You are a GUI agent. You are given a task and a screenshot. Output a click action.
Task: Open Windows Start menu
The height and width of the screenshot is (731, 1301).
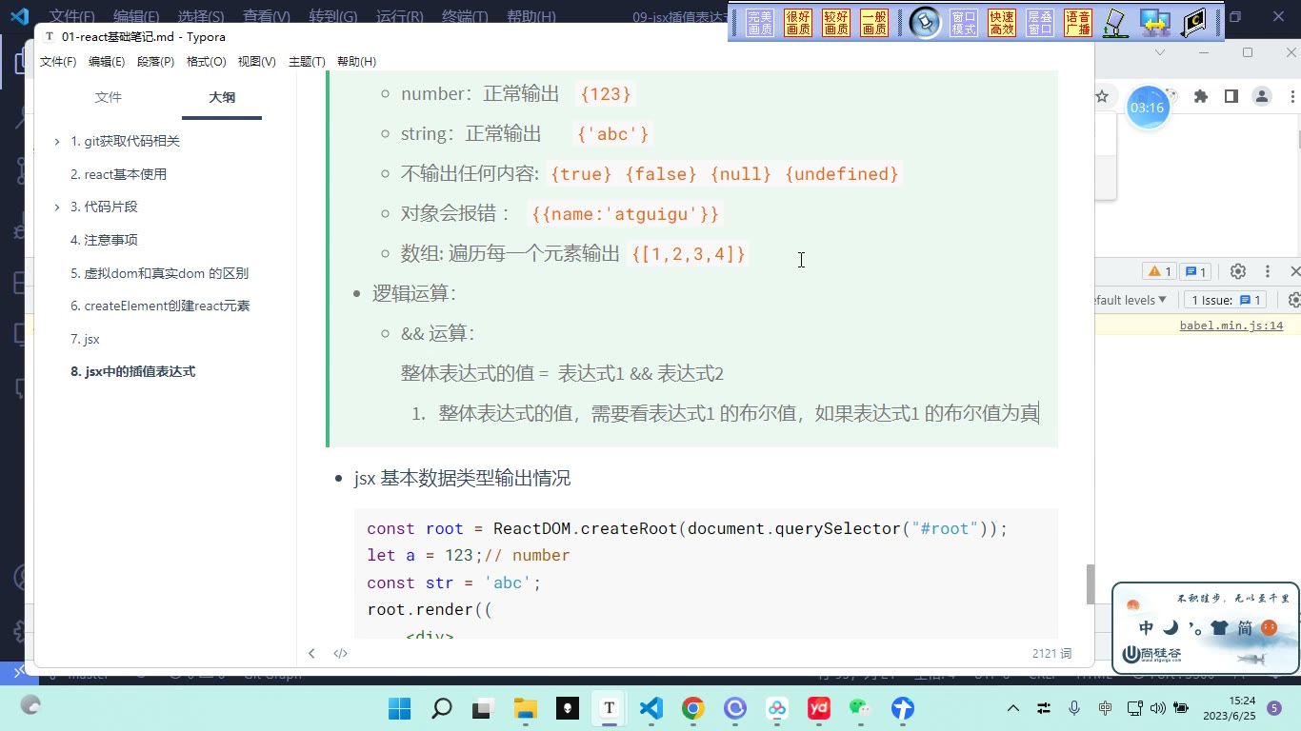pyautogui.click(x=400, y=708)
